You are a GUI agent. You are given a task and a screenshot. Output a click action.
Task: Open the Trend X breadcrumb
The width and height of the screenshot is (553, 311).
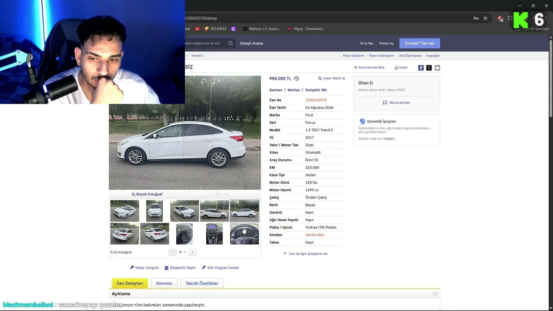197,56
